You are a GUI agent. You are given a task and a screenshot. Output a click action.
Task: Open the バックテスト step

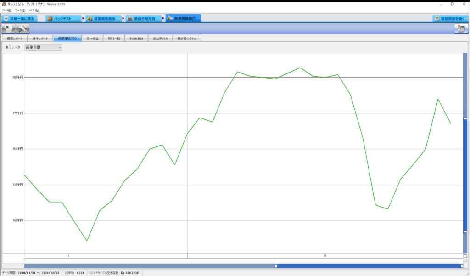tap(63, 18)
